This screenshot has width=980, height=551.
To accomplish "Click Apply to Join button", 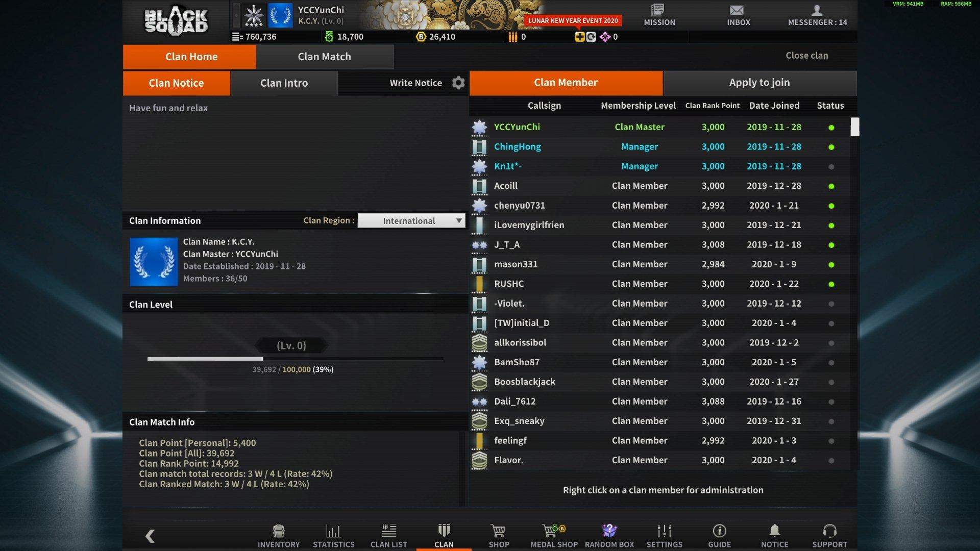I will pos(759,82).
